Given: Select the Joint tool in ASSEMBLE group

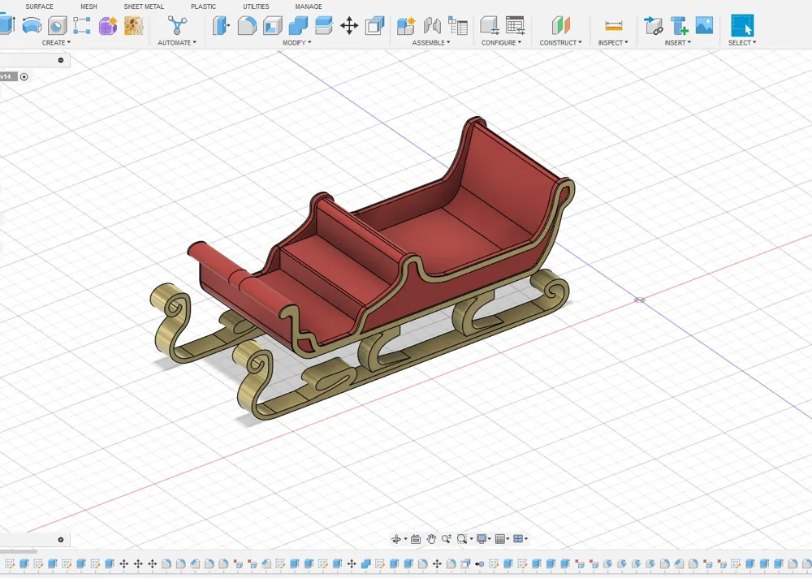Looking at the screenshot, I should point(432,25).
